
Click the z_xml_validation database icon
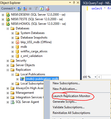pos(17,56)
